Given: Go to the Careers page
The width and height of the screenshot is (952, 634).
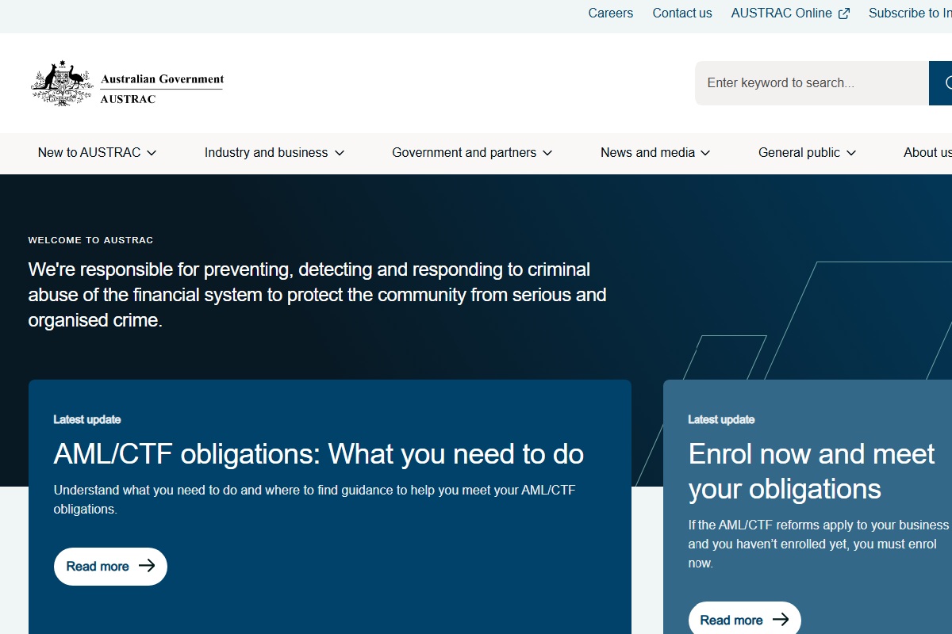Looking at the screenshot, I should (611, 13).
